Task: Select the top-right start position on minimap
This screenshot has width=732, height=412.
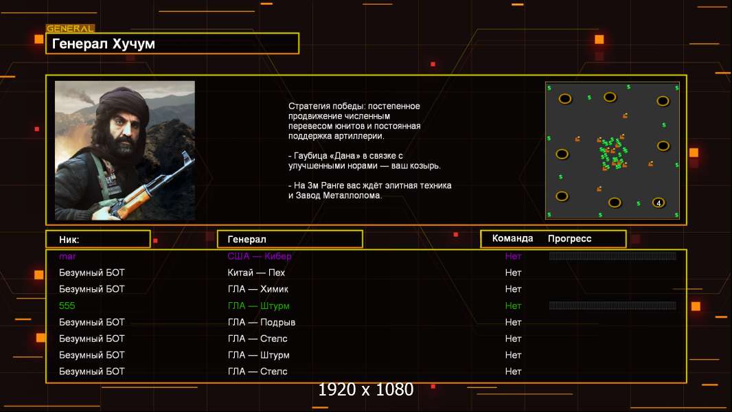Action: 663,101
